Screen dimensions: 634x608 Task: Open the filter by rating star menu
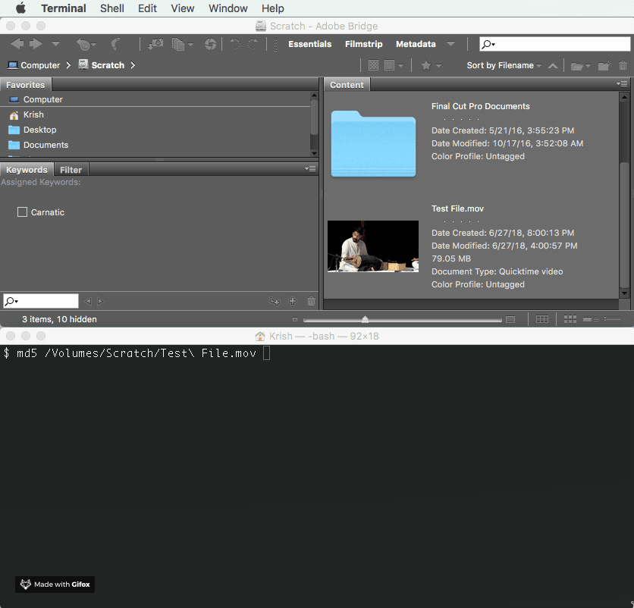(x=431, y=65)
